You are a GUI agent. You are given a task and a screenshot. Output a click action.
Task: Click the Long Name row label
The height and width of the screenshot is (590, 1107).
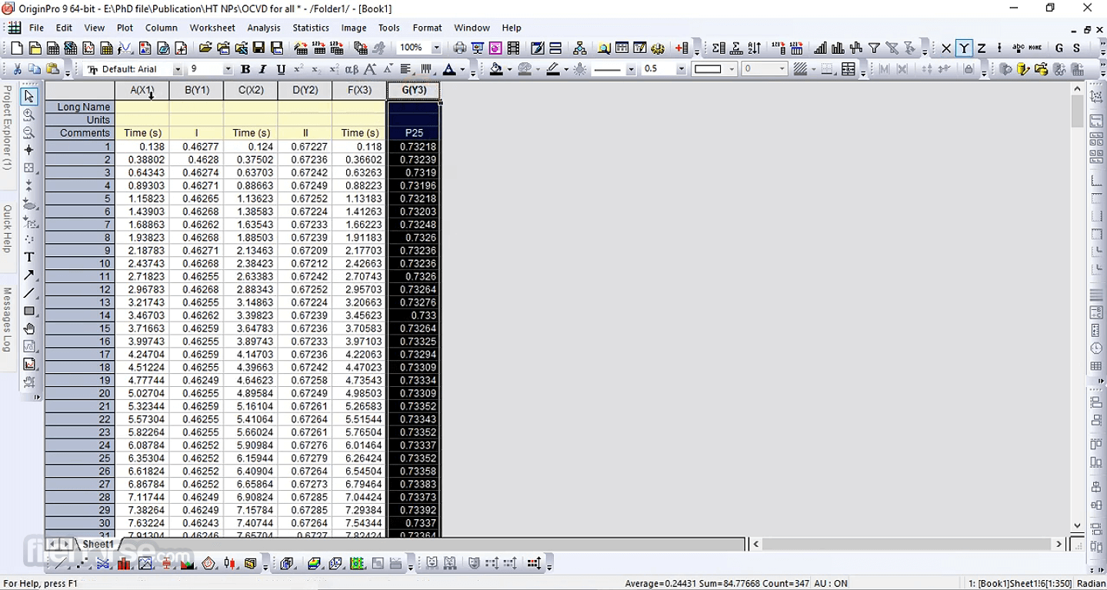tap(80, 107)
